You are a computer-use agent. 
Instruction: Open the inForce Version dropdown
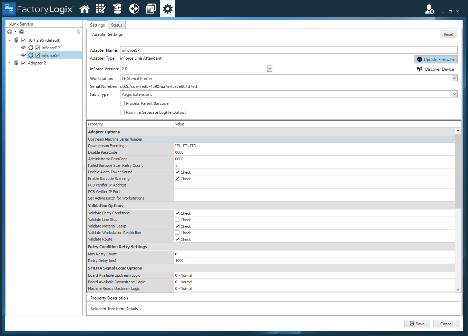(270, 69)
